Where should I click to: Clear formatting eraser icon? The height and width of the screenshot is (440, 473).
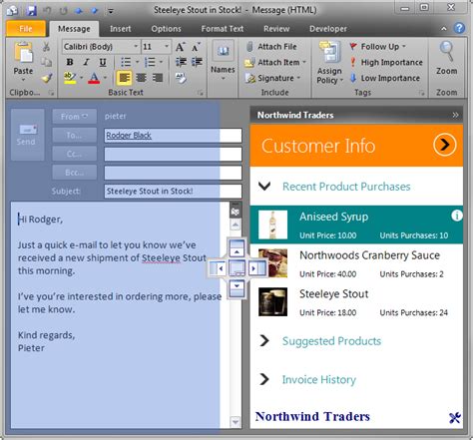[x=181, y=78]
